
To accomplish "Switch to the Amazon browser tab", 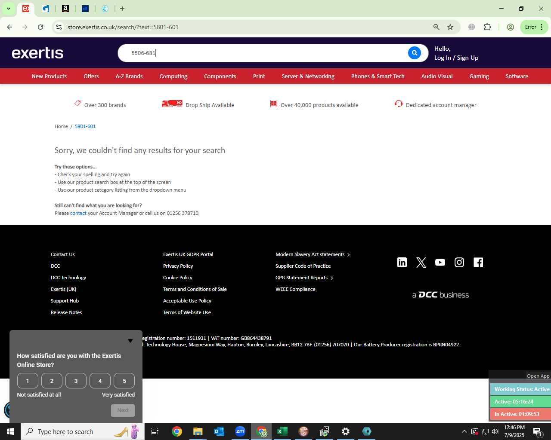I will point(65,9).
